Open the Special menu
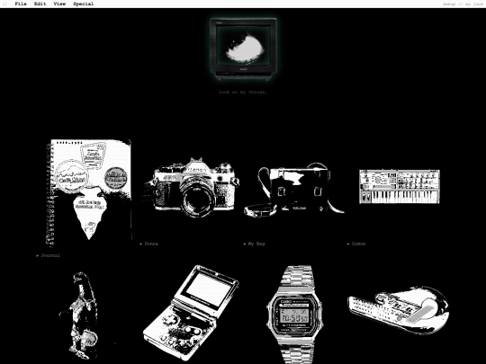 pyautogui.click(x=83, y=4)
